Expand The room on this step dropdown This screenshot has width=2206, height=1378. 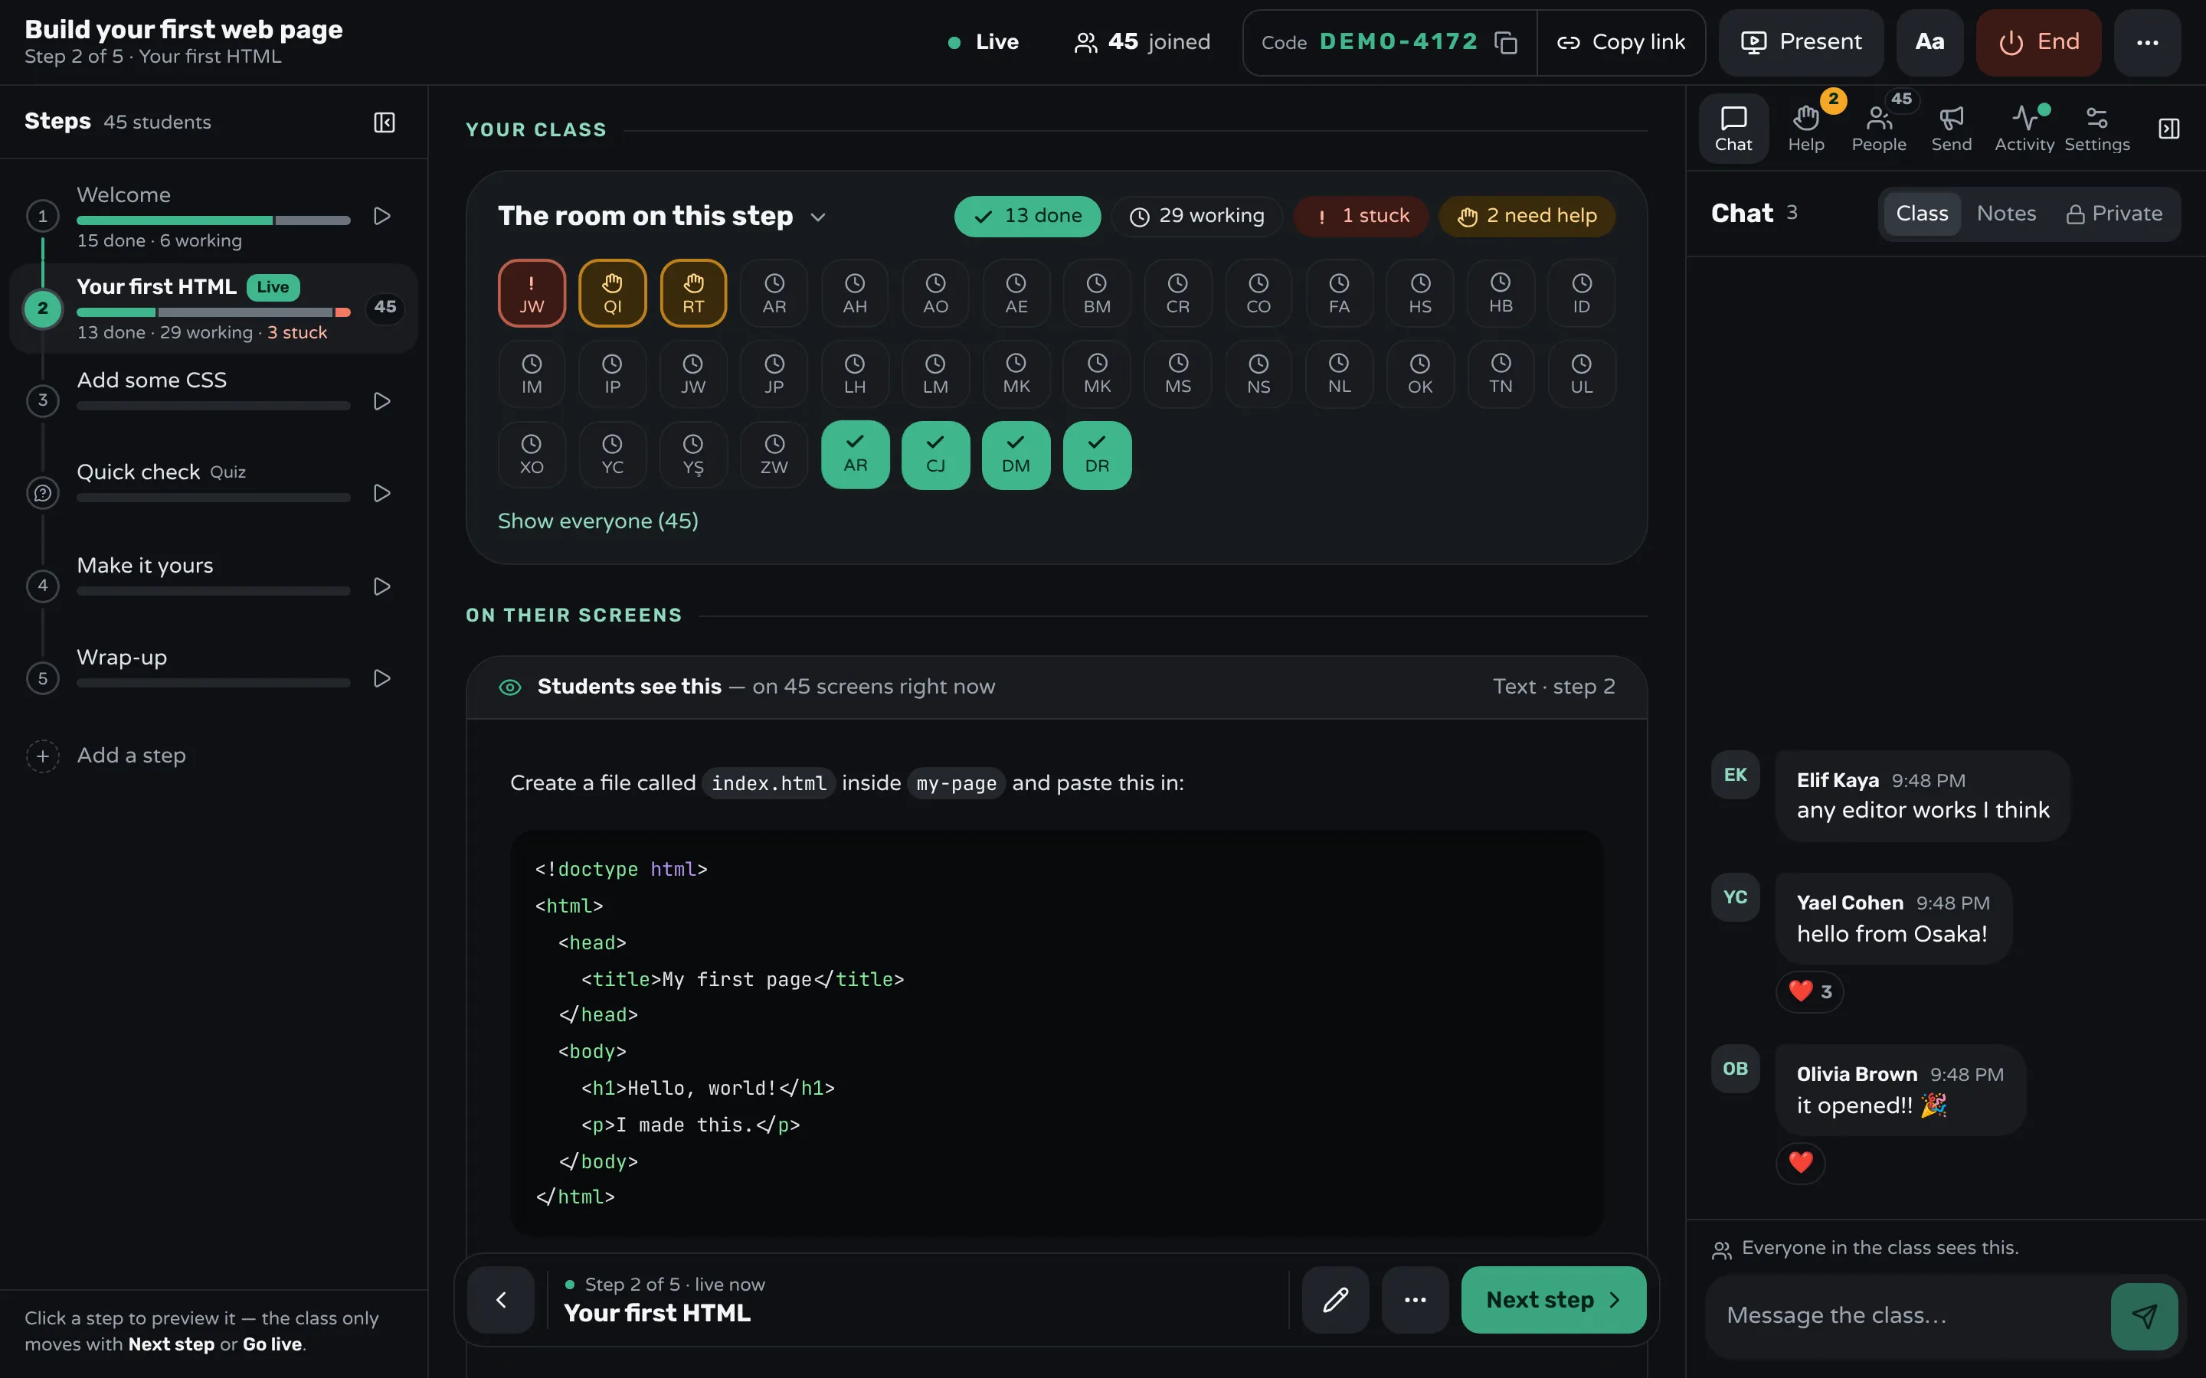point(818,217)
